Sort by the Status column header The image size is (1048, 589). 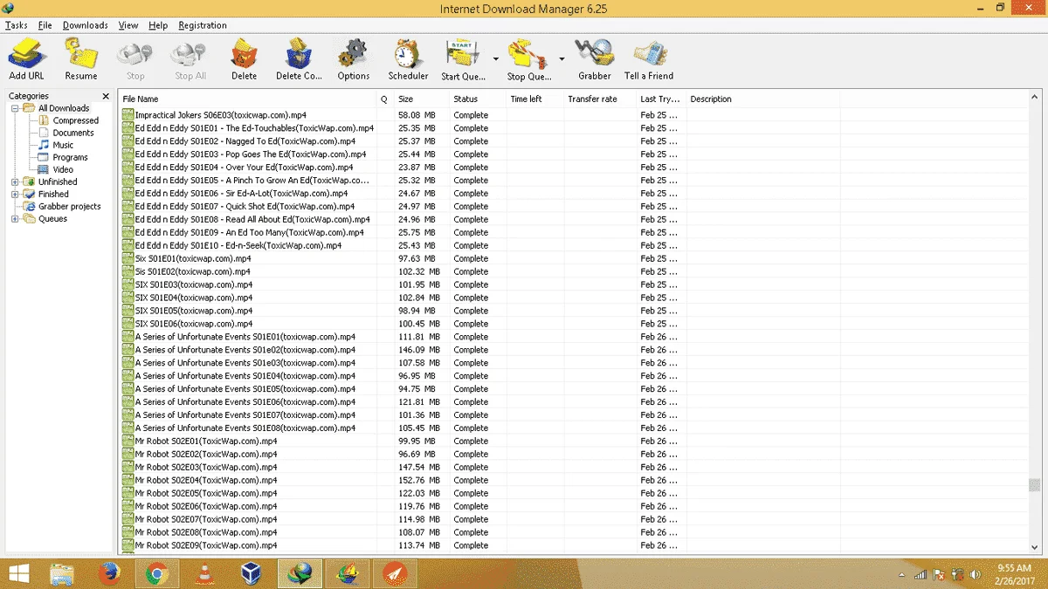[478, 99]
